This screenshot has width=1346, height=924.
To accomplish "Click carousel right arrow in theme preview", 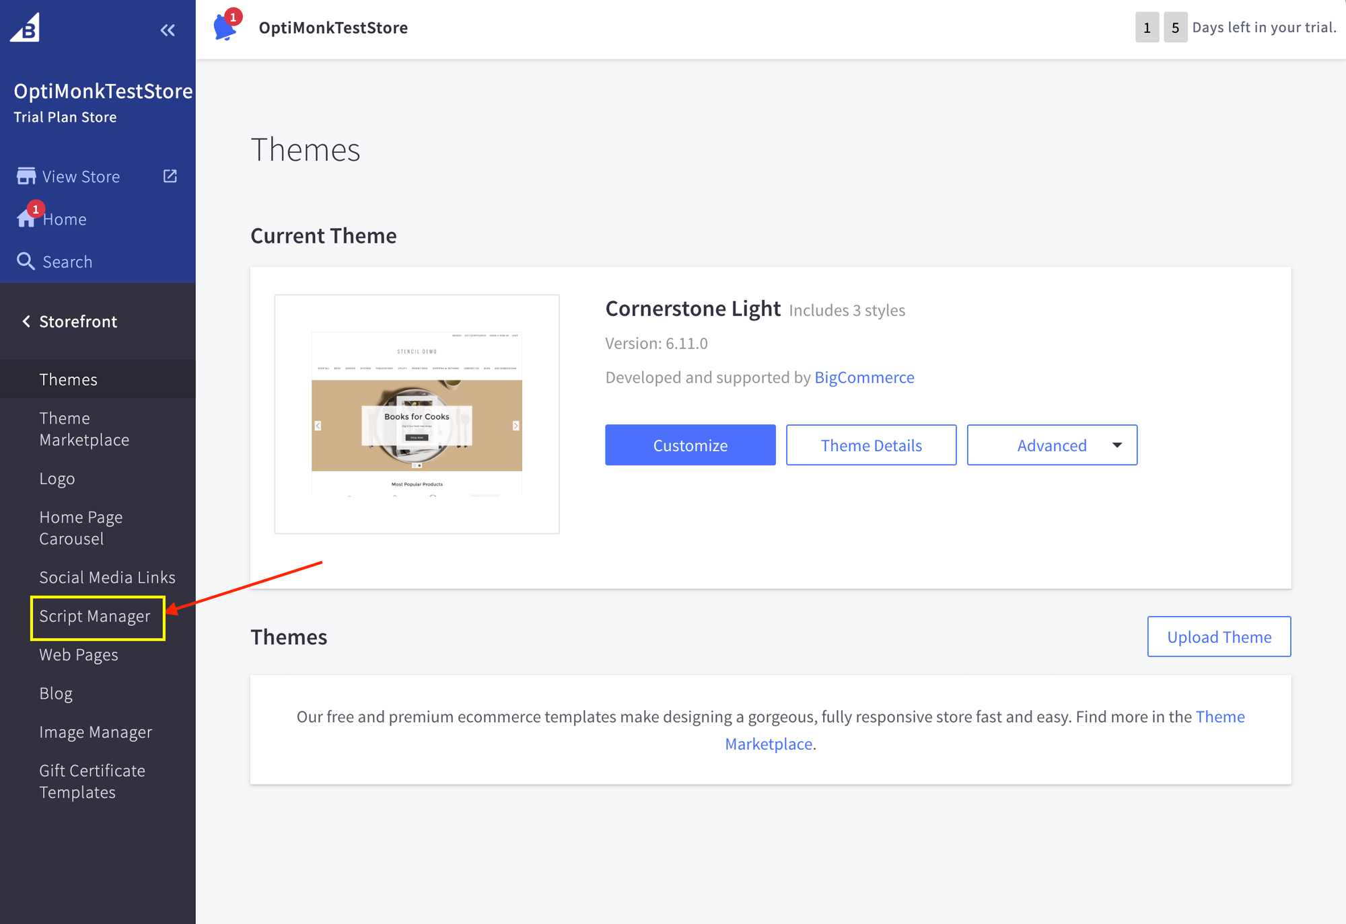I will coord(516,426).
